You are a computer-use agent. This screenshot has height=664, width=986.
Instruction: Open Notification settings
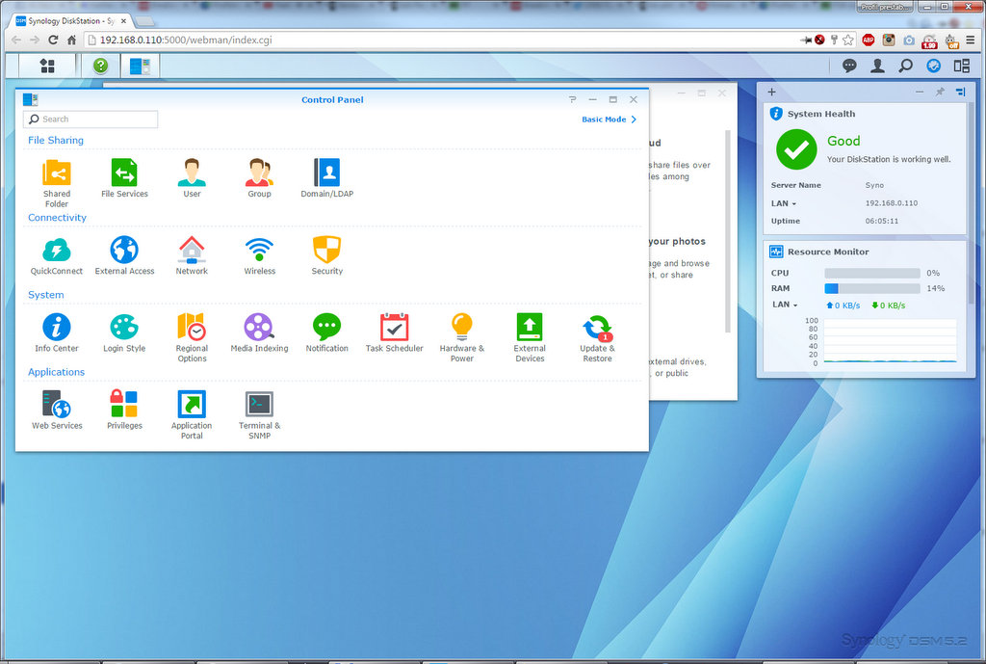point(327,332)
